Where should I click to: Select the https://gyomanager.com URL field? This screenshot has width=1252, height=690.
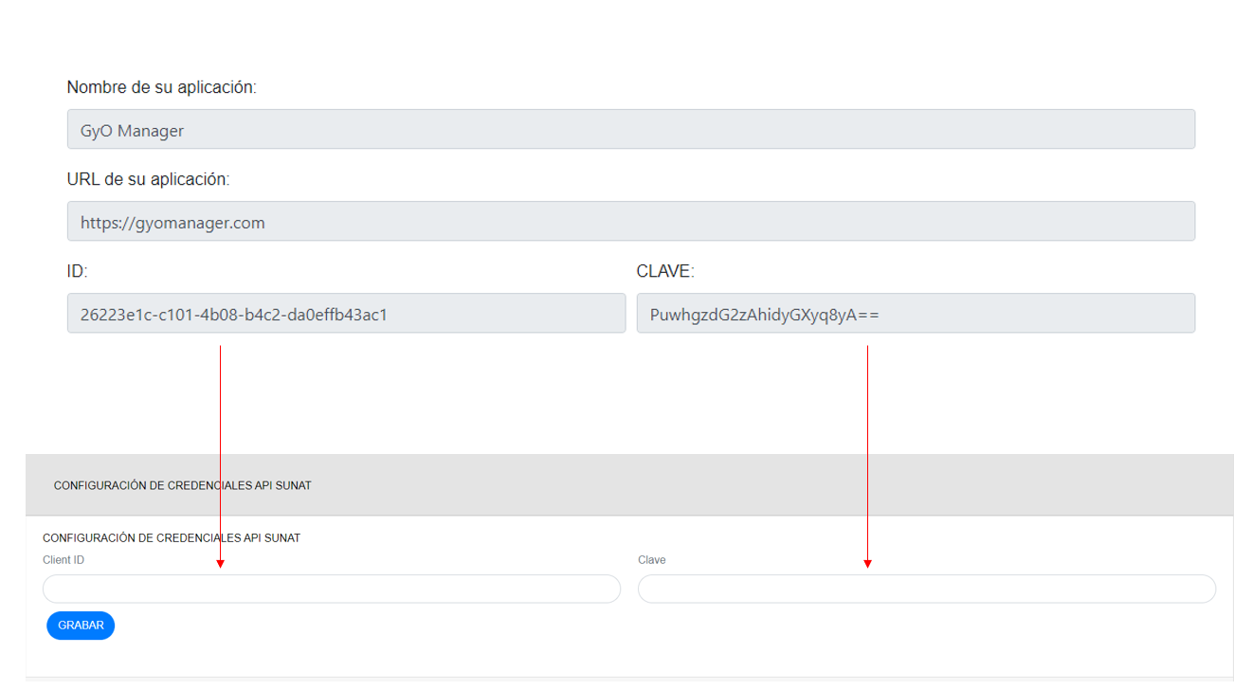pos(630,221)
